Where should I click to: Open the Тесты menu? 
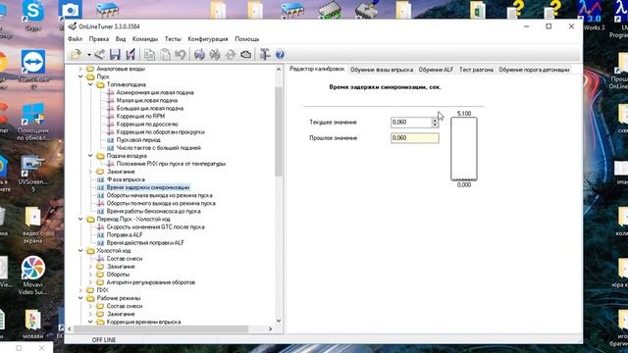(x=173, y=39)
